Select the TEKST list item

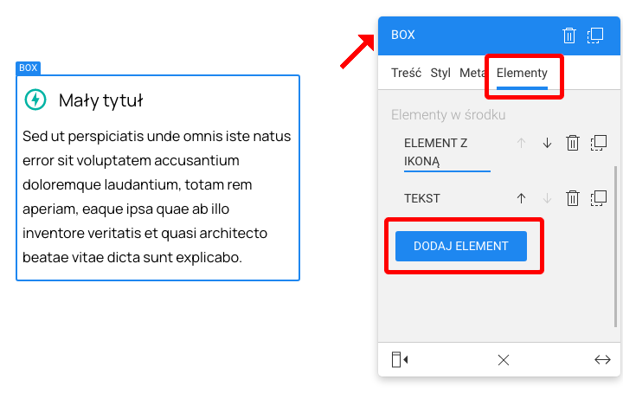point(422,198)
